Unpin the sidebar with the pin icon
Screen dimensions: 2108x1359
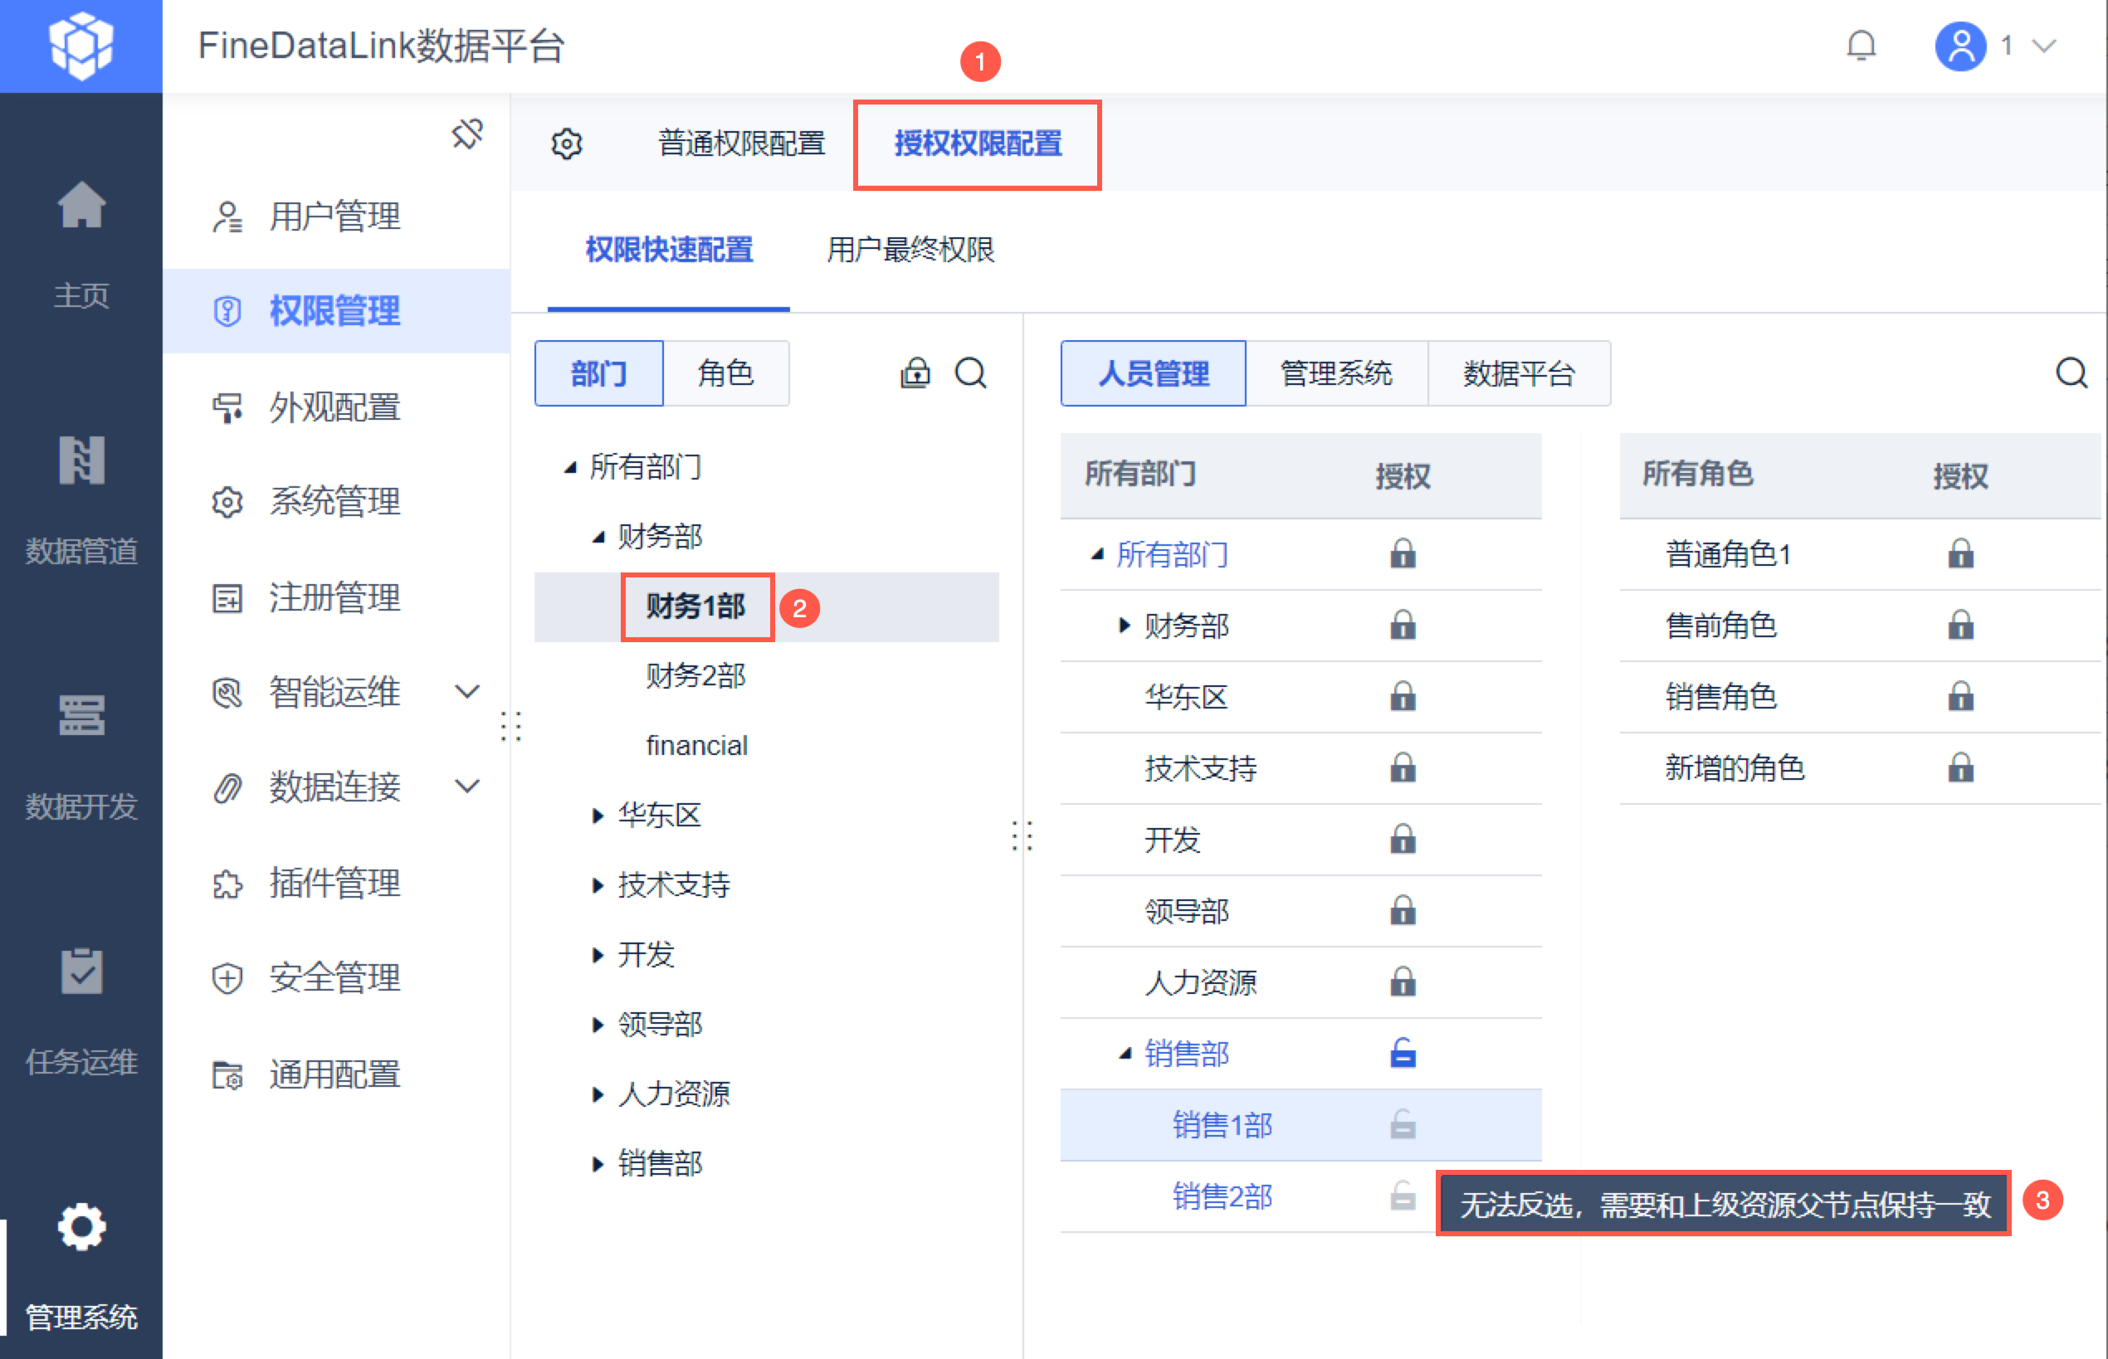pyautogui.click(x=467, y=134)
